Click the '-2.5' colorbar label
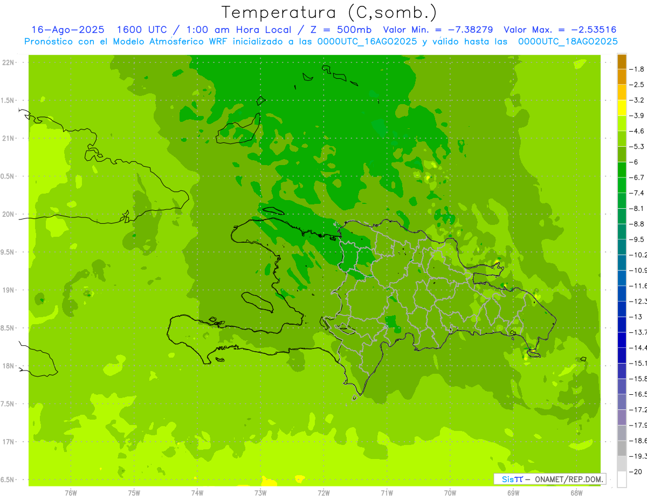 636,85
